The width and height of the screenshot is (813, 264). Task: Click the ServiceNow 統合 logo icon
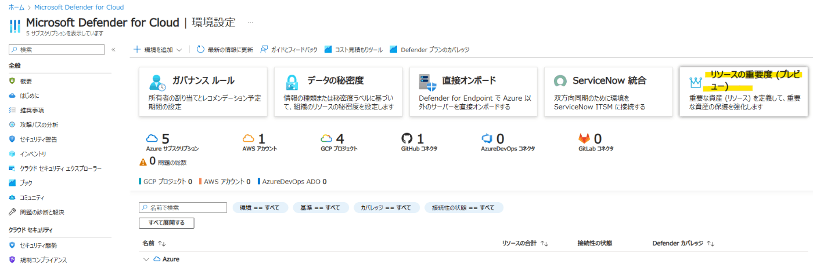(x=560, y=81)
